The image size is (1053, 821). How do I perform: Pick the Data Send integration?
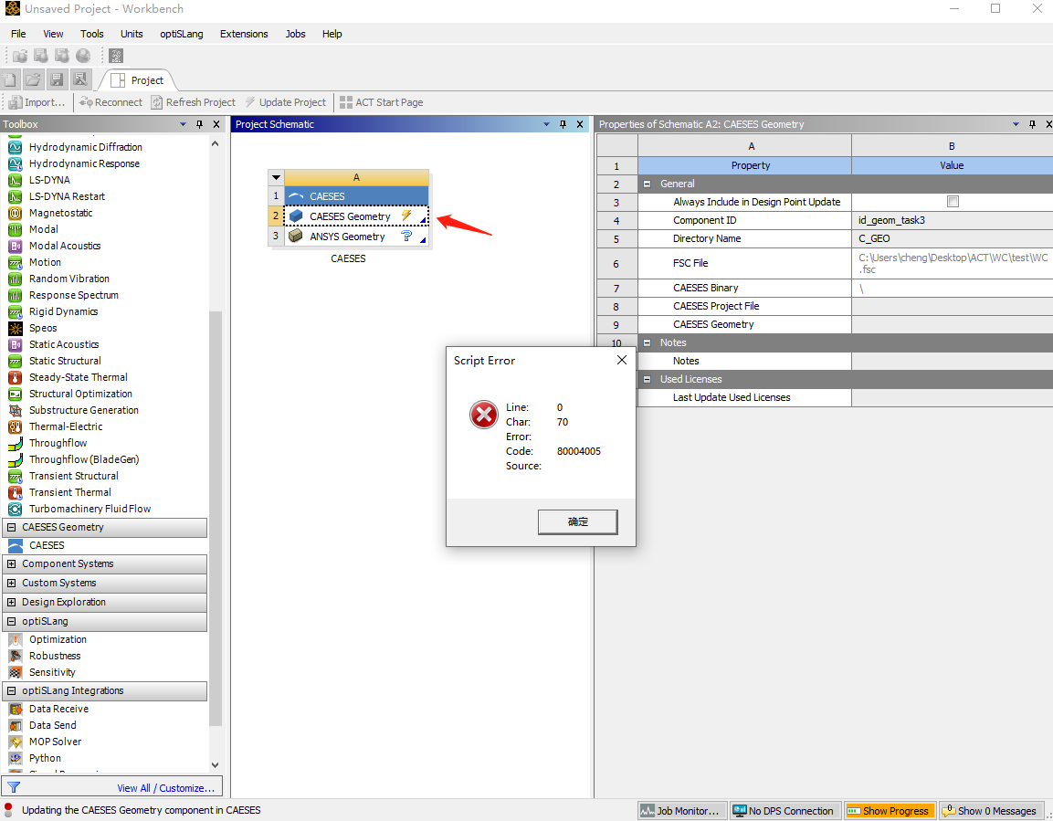coord(52,725)
